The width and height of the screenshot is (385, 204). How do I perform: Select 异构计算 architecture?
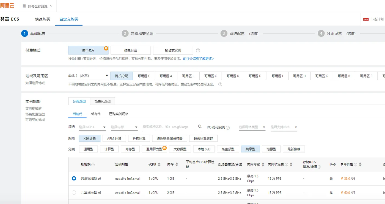click(x=139, y=138)
